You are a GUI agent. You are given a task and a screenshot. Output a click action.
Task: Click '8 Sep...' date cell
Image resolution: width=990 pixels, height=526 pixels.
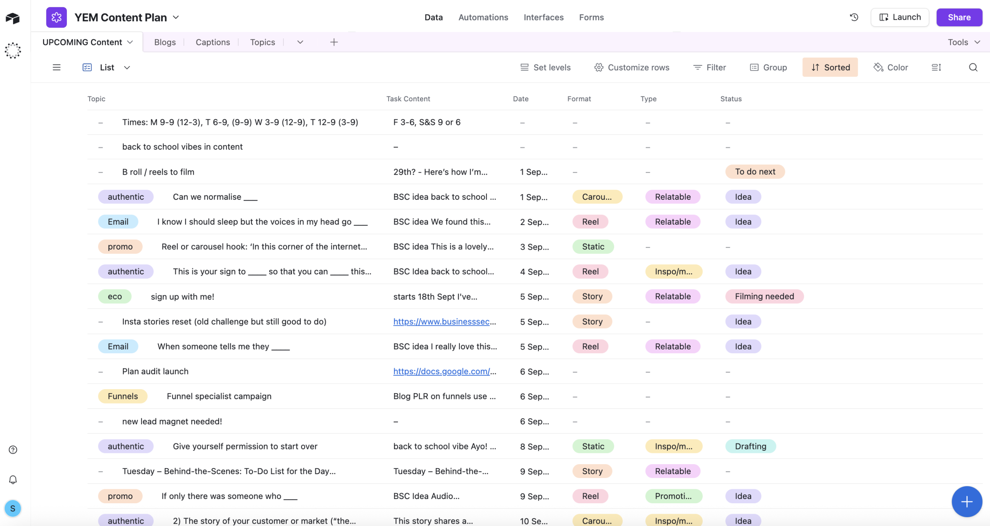pos(534,446)
